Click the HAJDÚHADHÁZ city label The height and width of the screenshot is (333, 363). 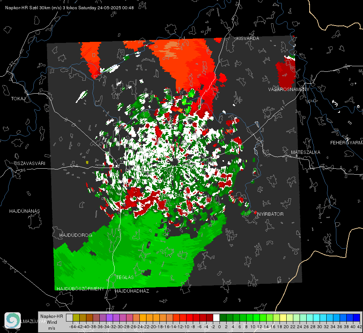132,291
